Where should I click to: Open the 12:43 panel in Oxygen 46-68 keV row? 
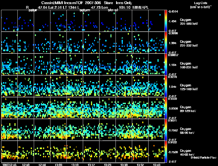coord(9,152)
